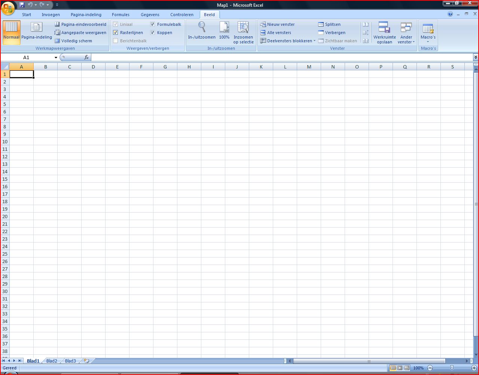
Task: Toggle the Formulebalk checkbox
Action: click(x=153, y=24)
